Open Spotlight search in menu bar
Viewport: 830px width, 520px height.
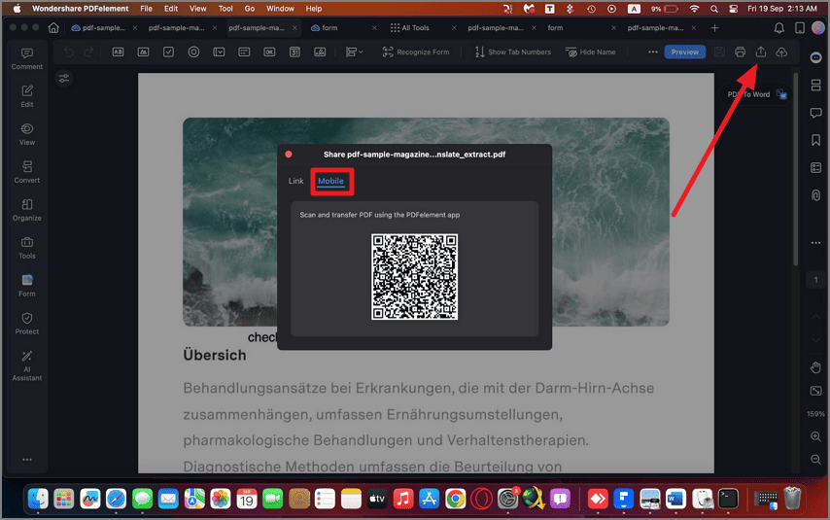click(714, 9)
